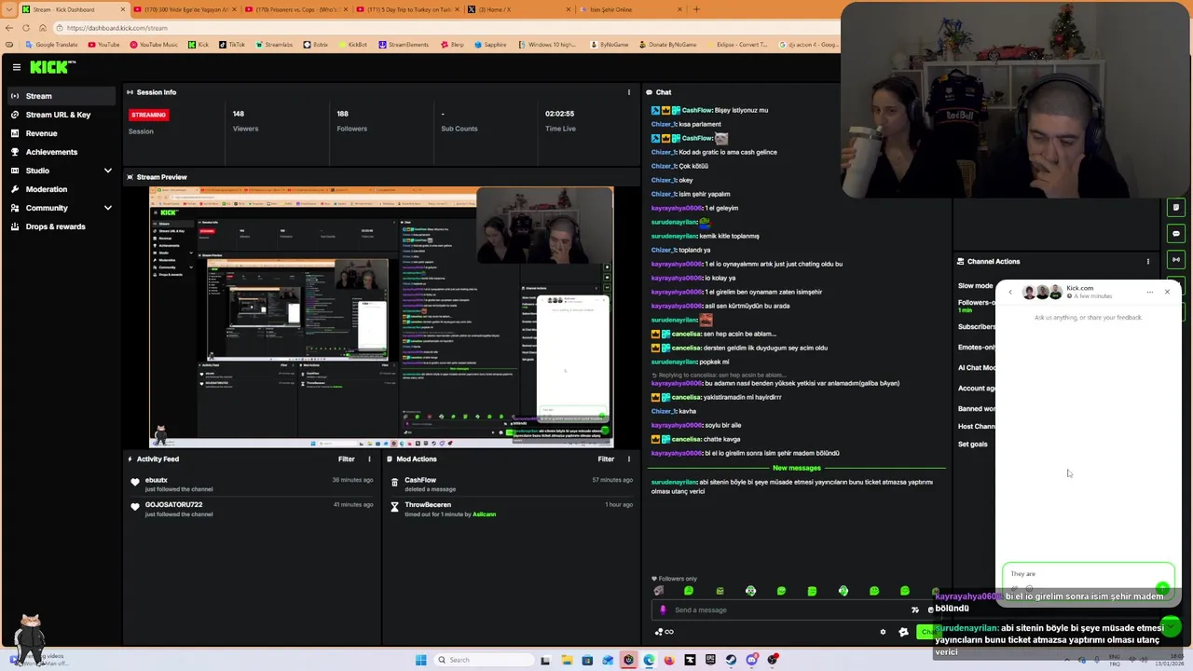1193x671 pixels.
Task: Open the Mod Actions Filter
Action: 606,459
